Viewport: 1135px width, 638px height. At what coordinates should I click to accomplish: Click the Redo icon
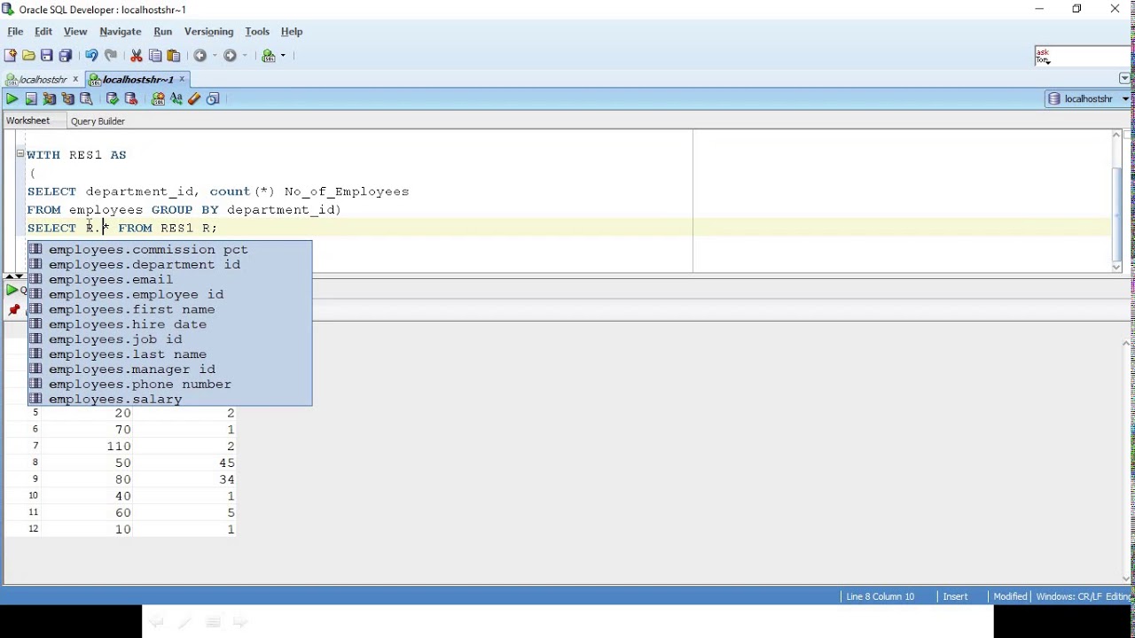(111, 56)
